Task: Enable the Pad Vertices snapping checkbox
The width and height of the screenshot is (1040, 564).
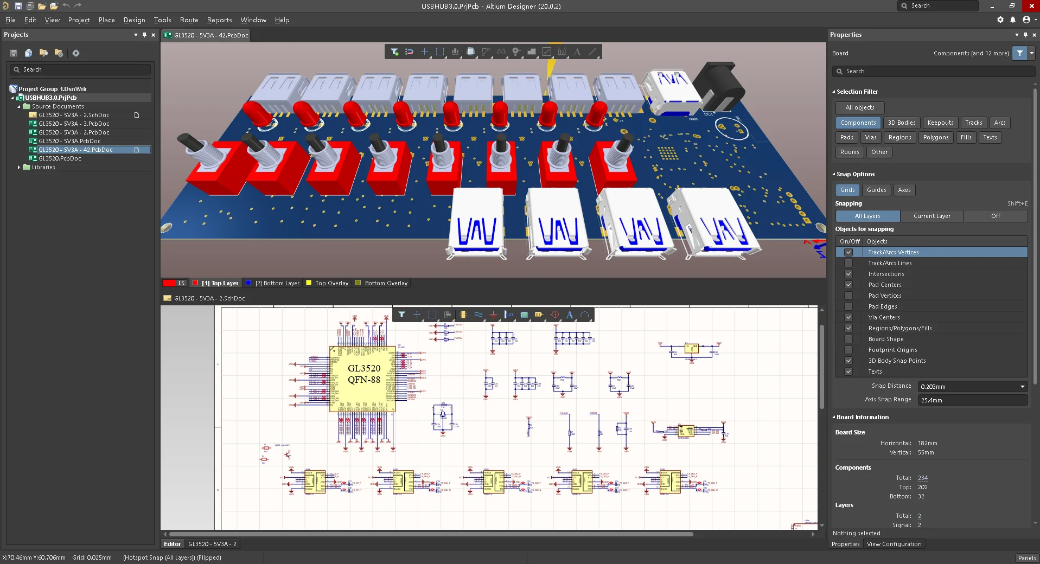Action: point(848,296)
